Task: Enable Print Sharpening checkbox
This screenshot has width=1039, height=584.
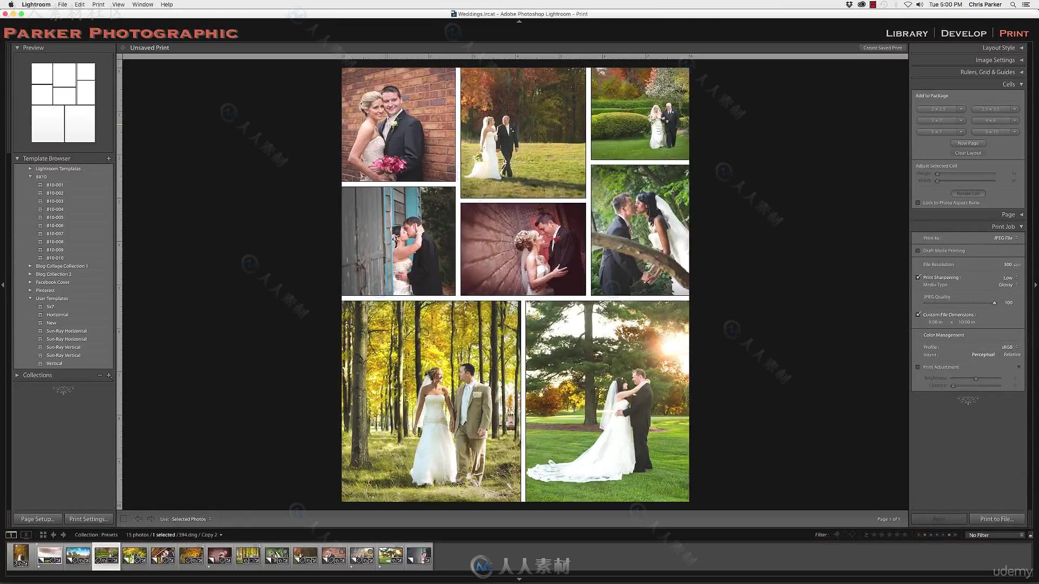Action: 918,277
